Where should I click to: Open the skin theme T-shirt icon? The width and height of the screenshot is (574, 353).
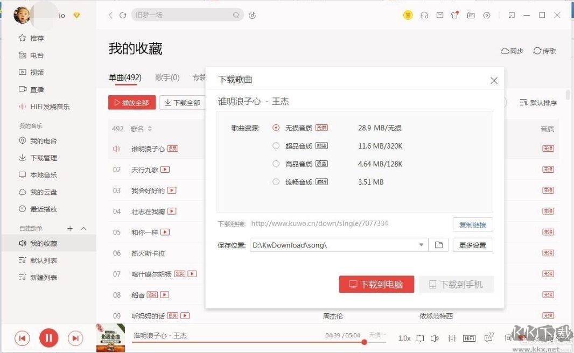coord(455,15)
